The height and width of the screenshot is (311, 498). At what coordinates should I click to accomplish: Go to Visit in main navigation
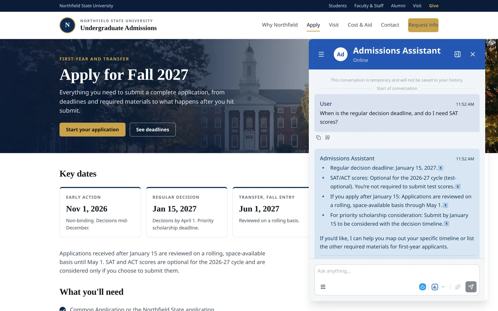[334, 25]
